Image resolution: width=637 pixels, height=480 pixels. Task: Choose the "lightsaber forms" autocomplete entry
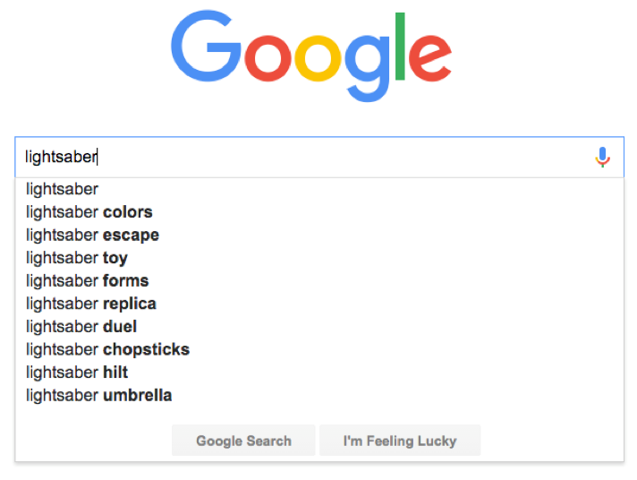point(87,281)
